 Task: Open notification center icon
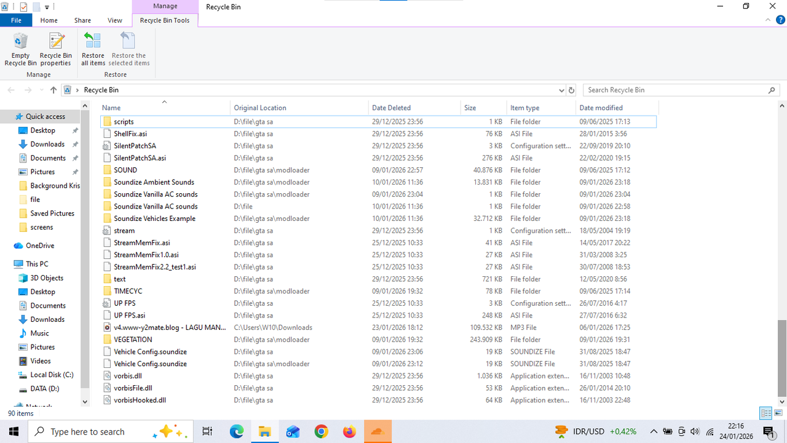[769, 431]
